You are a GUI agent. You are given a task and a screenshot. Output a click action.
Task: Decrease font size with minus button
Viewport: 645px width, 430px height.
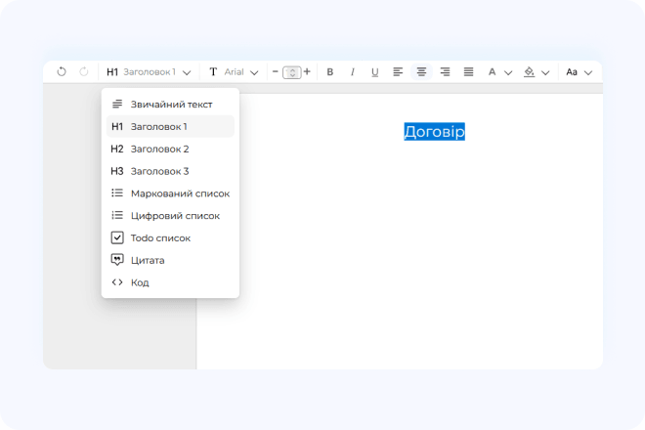pyautogui.click(x=276, y=72)
